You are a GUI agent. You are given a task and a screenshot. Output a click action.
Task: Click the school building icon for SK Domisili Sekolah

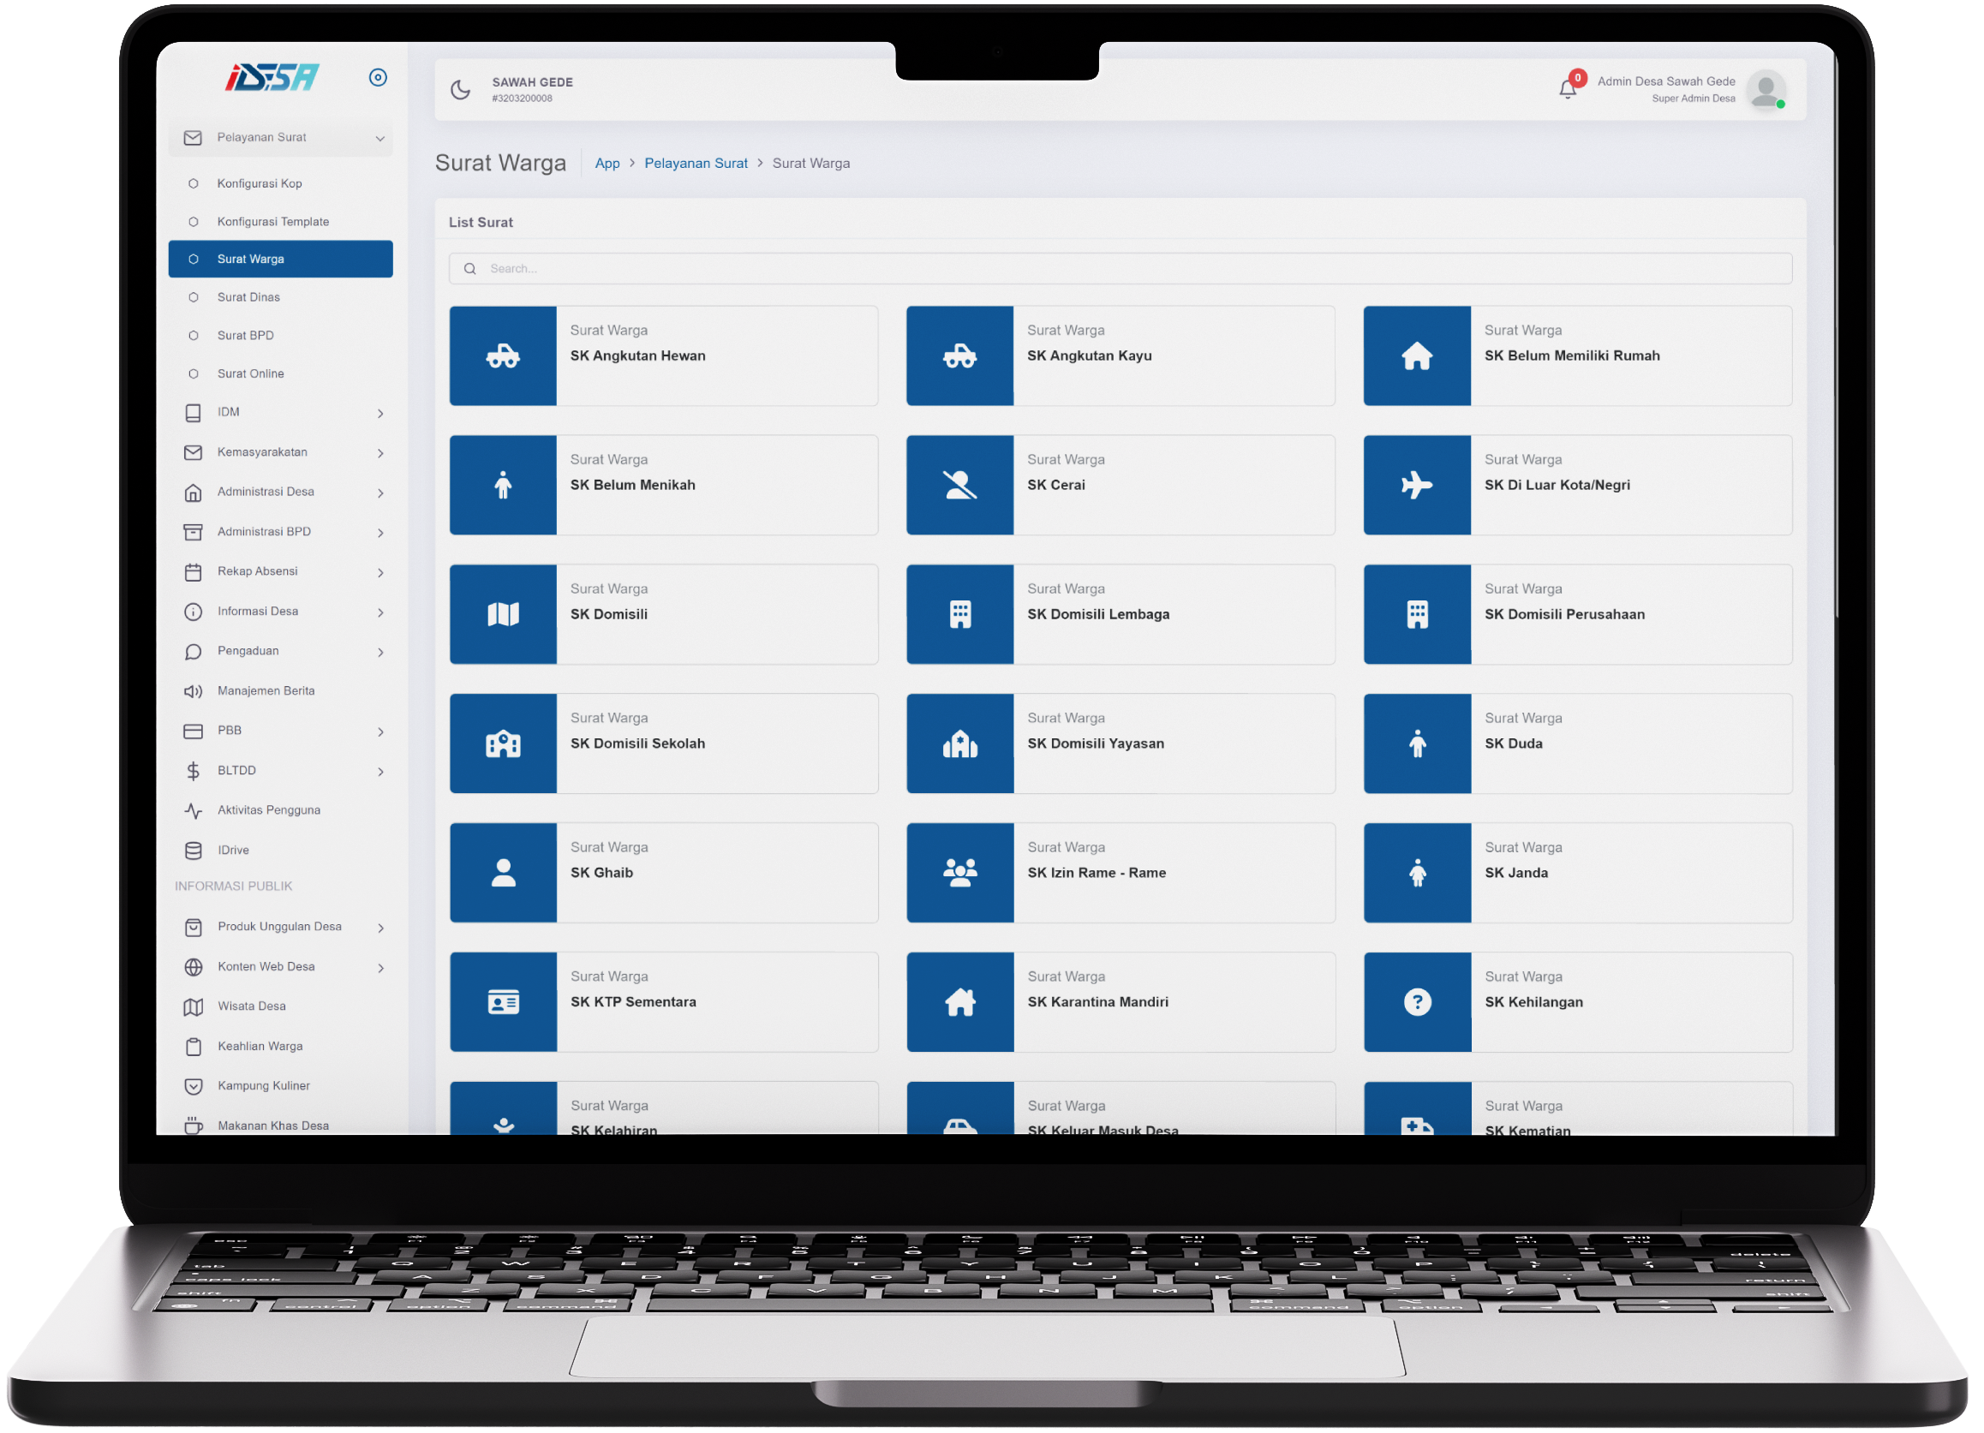click(x=503, y=743)
